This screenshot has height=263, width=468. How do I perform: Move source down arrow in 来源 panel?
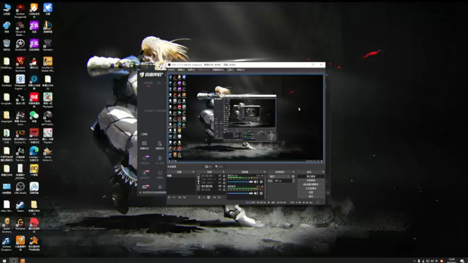click(x=219, y=198)
